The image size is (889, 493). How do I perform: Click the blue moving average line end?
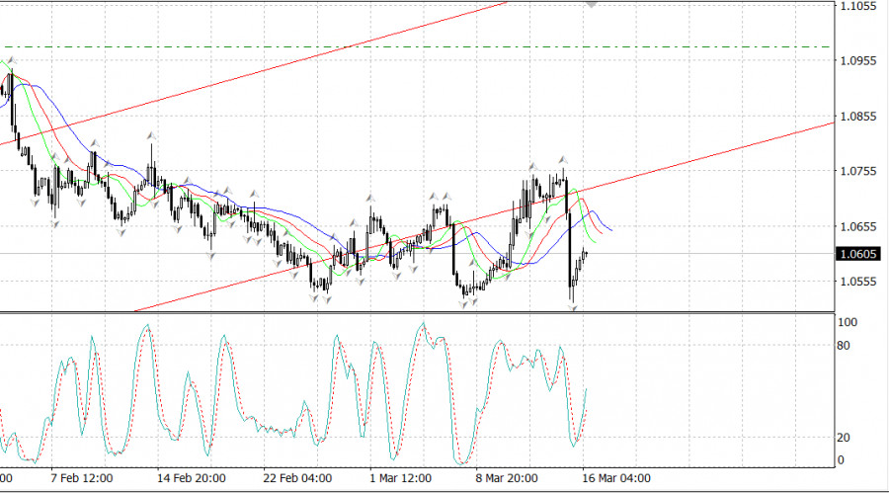609,229
